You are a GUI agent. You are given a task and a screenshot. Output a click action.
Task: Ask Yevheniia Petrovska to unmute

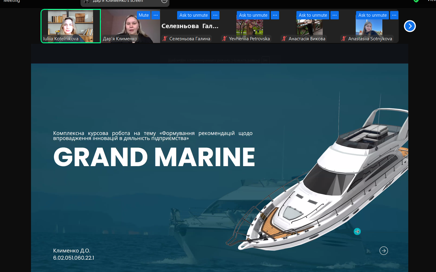[x=253, y=15]
